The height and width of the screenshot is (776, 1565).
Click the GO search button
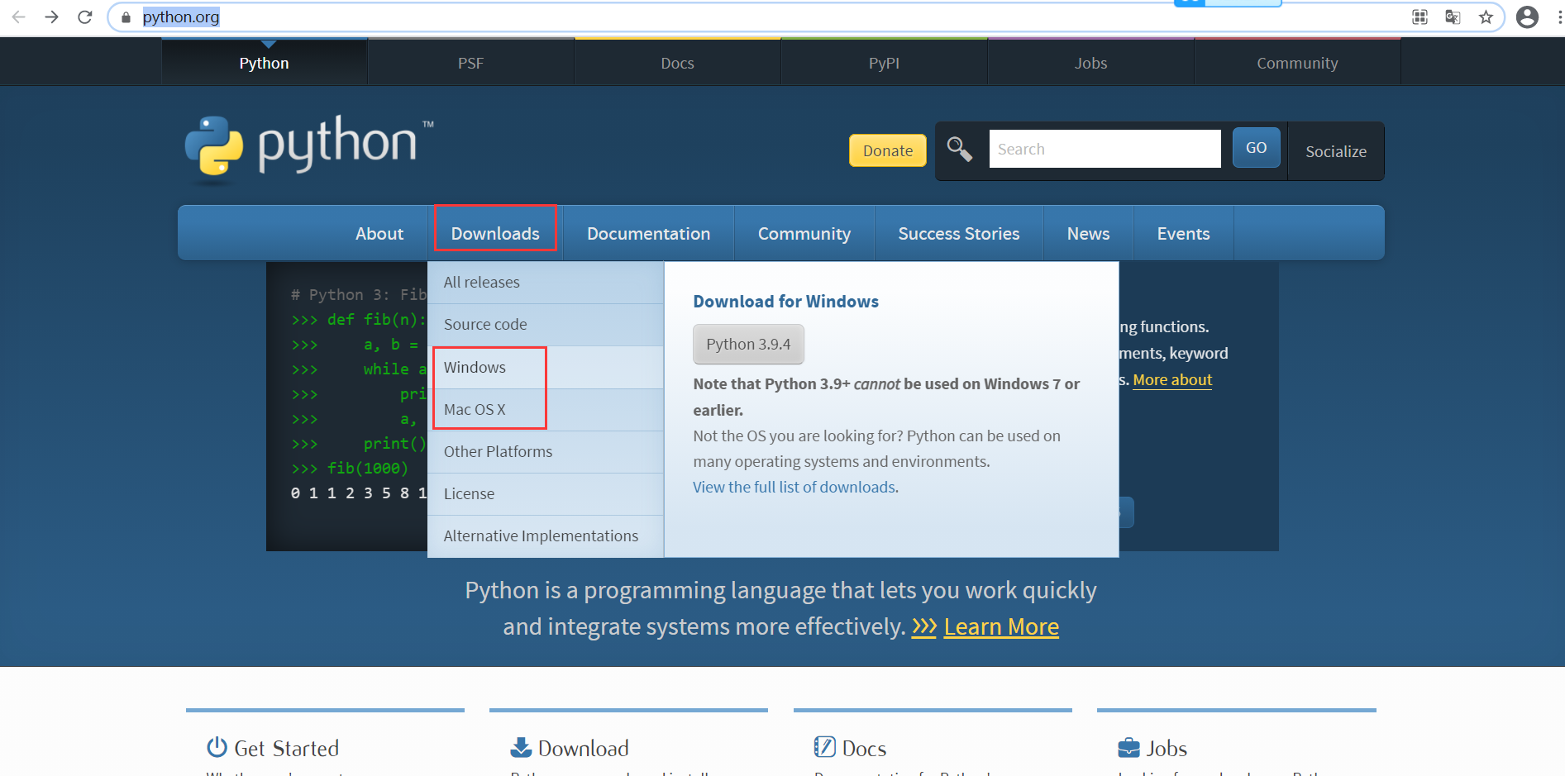tap(1256, 148)
